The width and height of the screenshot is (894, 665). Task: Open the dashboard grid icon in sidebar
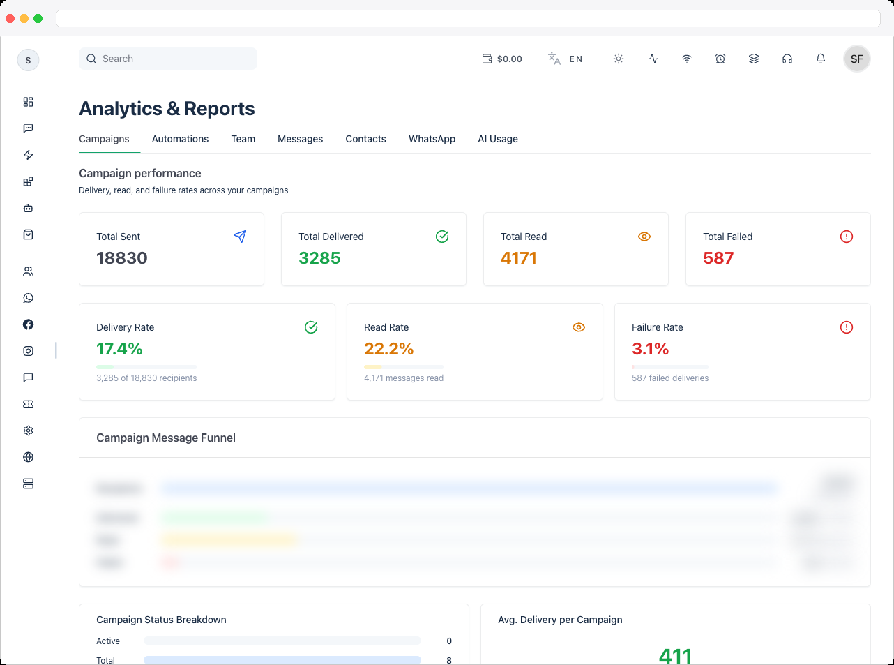28,102
